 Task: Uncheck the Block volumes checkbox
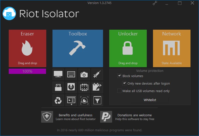click(119, 76)
